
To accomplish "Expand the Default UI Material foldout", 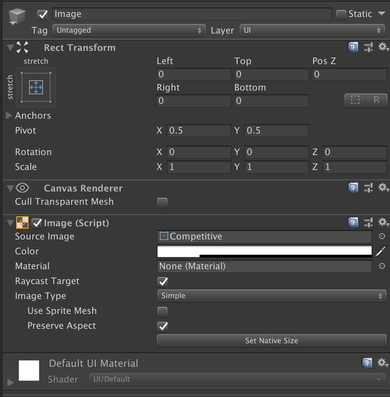I will 10,382.
